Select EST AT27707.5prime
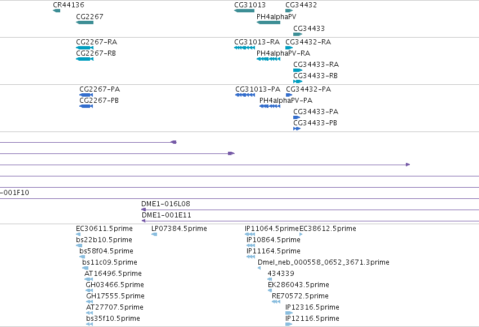Screen dimensions: 479x327 click(x=115, y=307)
